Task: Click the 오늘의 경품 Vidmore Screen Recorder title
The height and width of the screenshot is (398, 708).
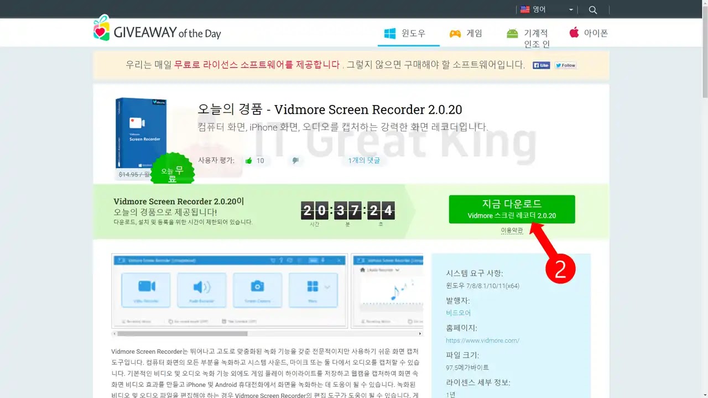Action: tap(330, 109)
